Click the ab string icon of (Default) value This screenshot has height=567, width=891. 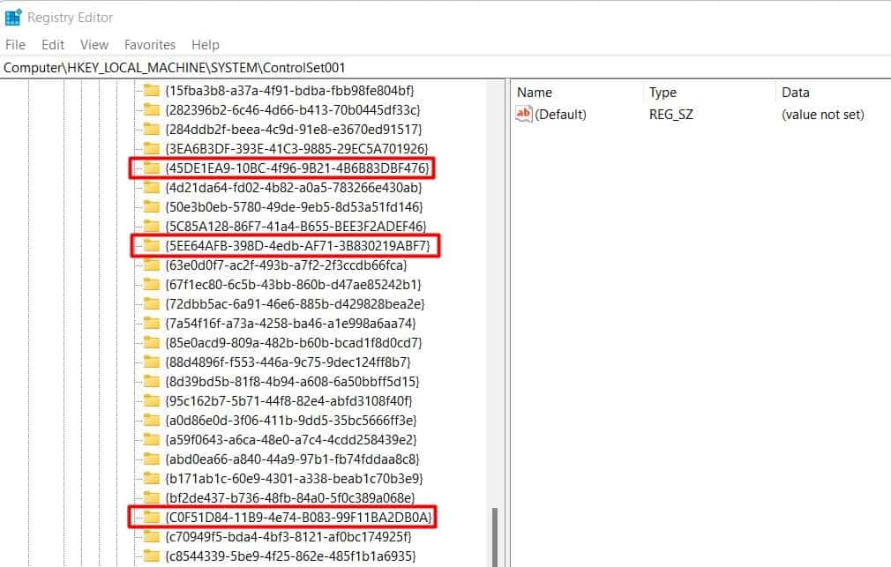click(523, 114)
